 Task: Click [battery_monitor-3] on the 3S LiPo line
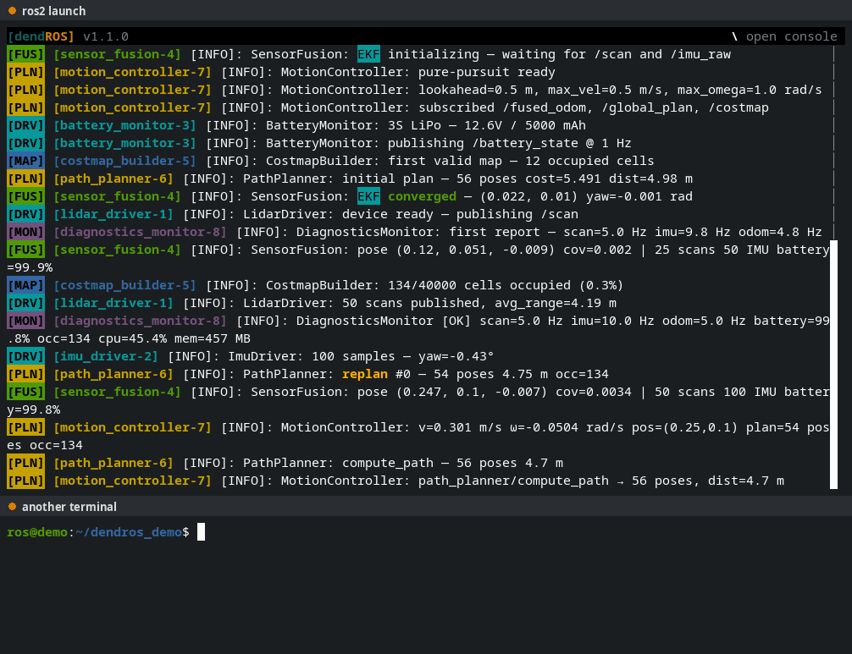[x=125, y=125]
